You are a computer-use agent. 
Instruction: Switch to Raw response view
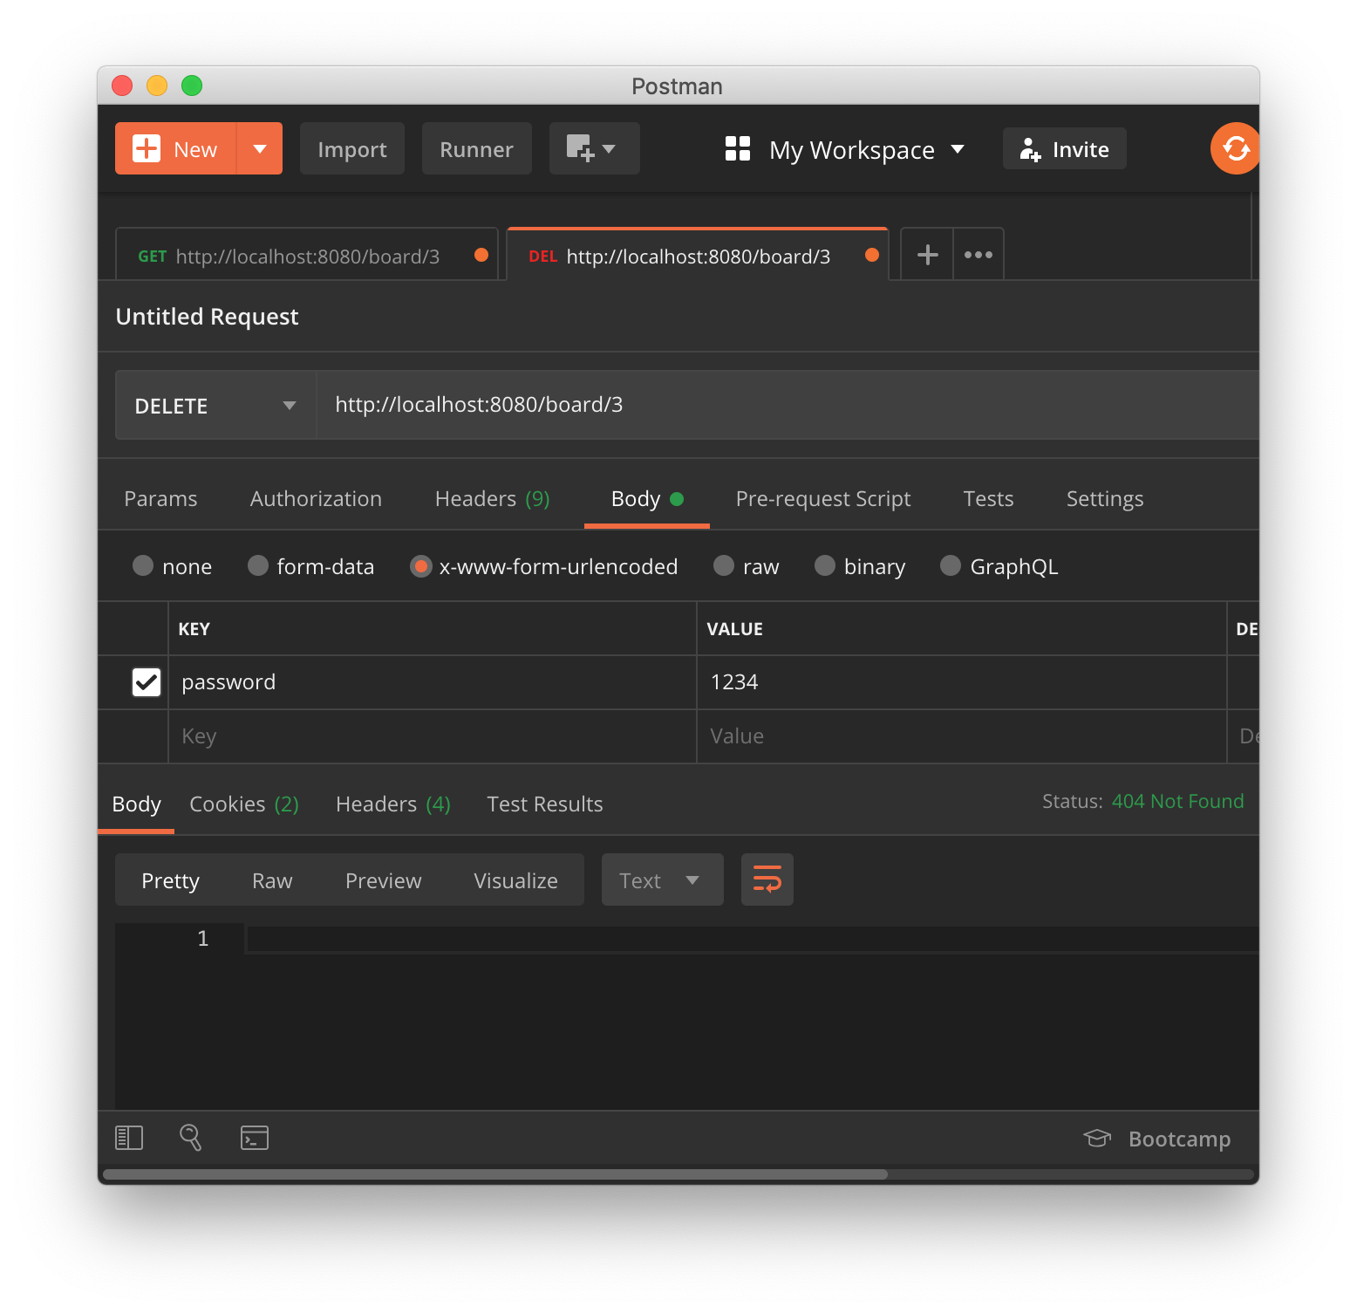point(272,879)
